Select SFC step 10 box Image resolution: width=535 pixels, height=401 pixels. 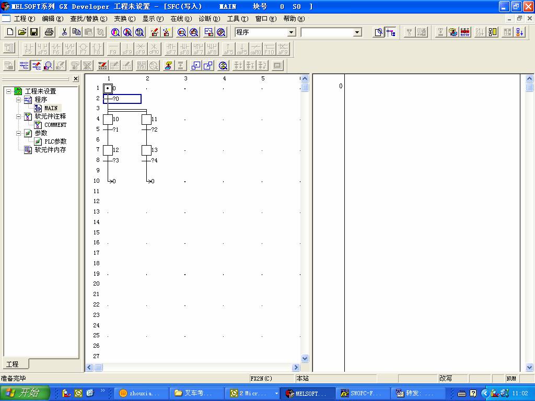point(108,120)
